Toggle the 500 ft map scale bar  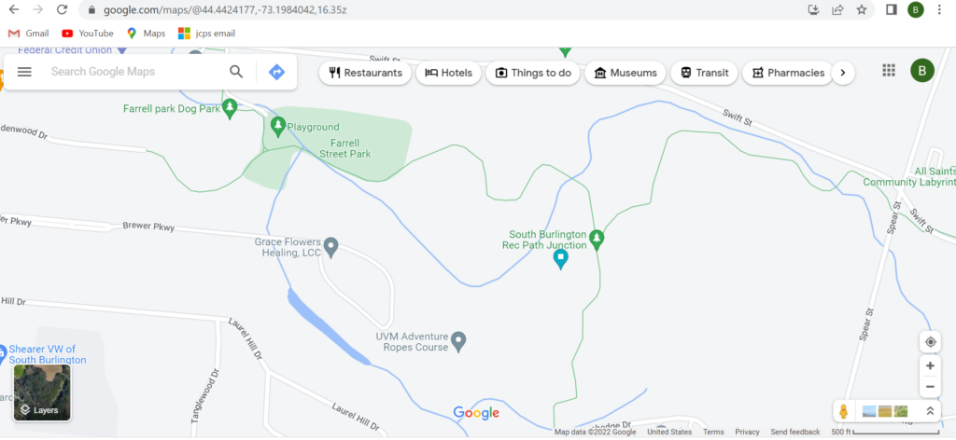(885, 433)
